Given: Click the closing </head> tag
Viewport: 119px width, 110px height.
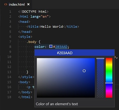Looking at the screenshot, I should tap(25, 32).
